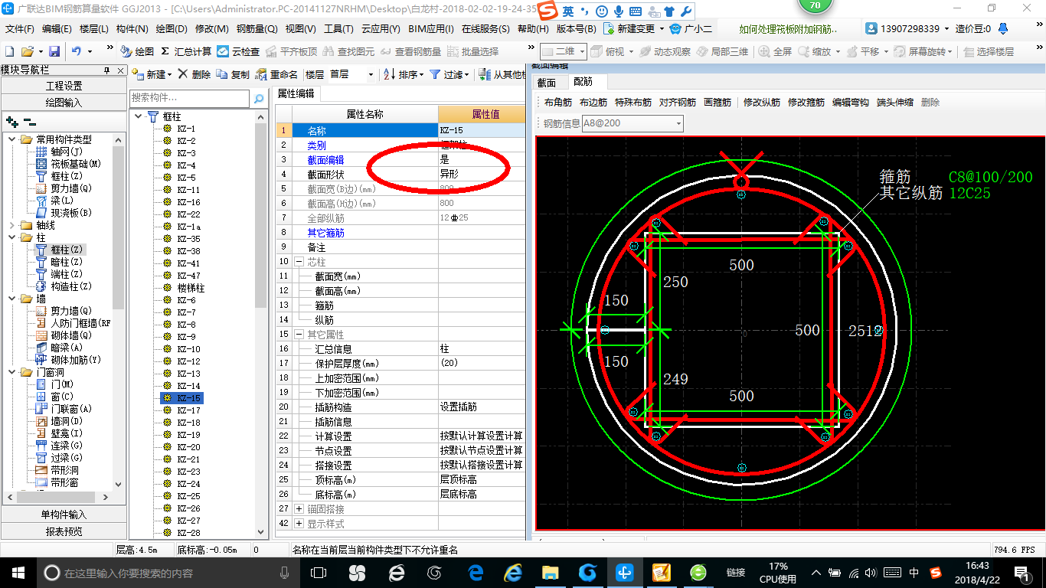
Task: Open the BIM应用(I) menu
Action: 431,29
